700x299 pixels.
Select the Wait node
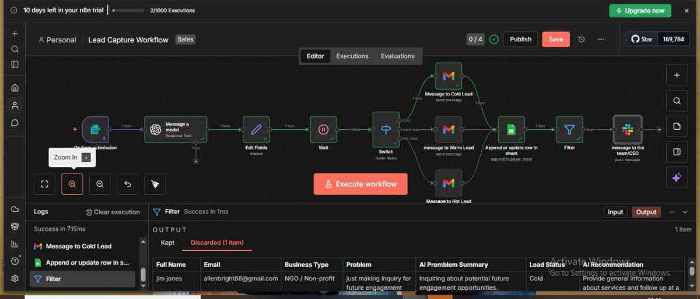323,130
